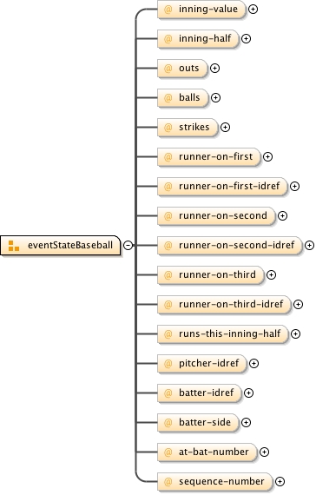The height and width of the screenshot is (495, 316).
Task: Collapse the eventStateBaseball node
Action: point(128,245)
